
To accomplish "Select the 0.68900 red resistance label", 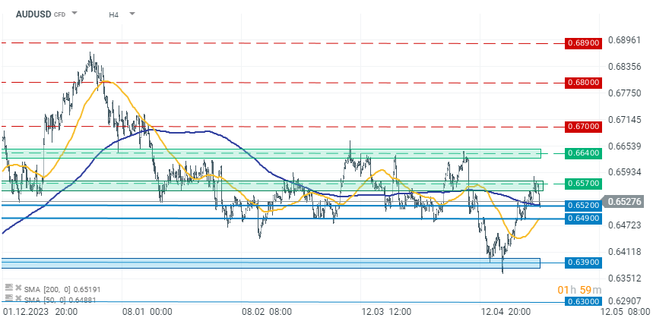I will point(584,43).
